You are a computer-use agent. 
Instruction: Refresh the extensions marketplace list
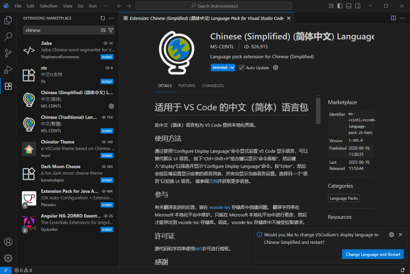tap(103, 18)
